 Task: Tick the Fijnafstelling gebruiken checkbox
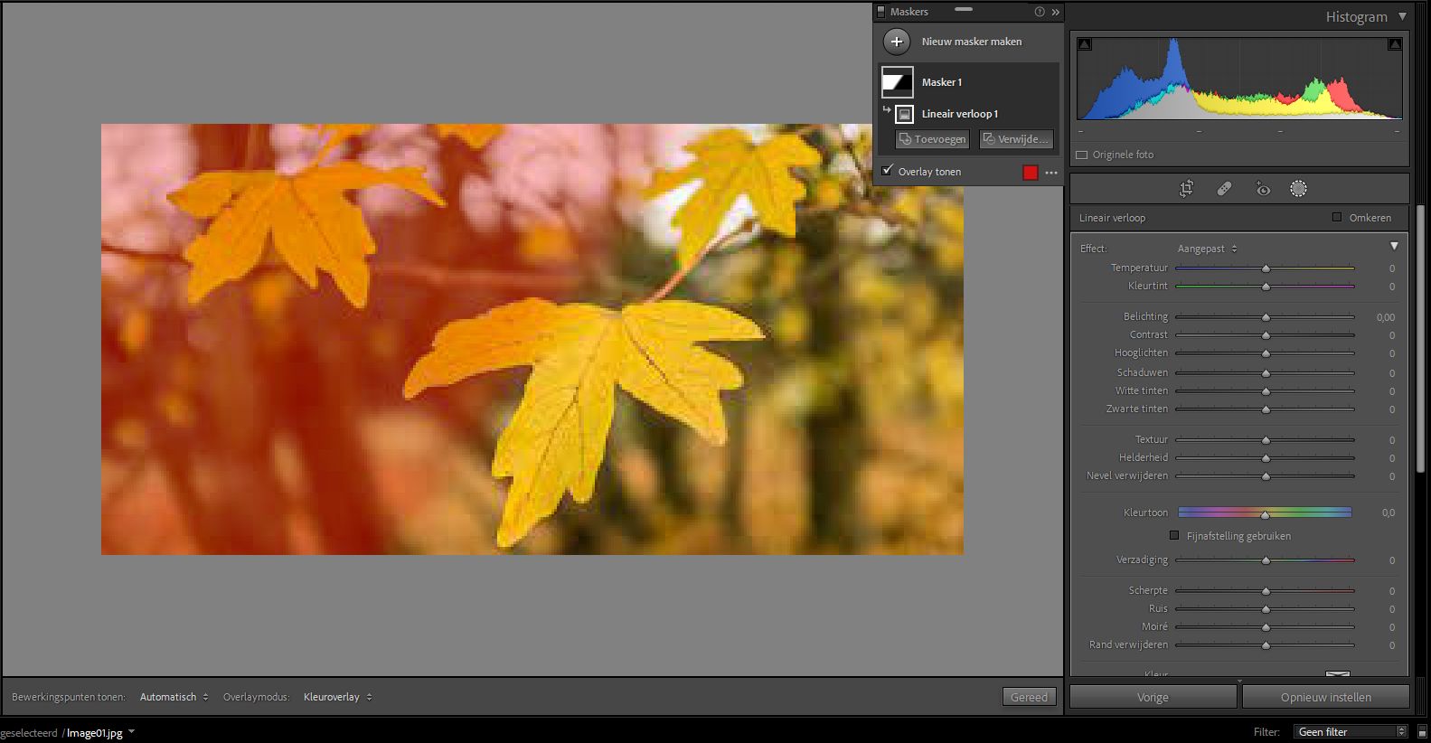[1174, 536]
